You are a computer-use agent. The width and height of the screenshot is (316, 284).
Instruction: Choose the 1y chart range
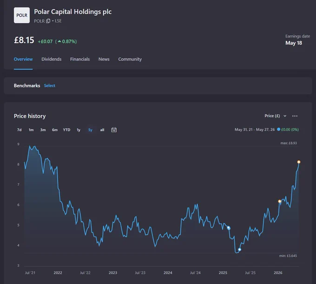79,130
